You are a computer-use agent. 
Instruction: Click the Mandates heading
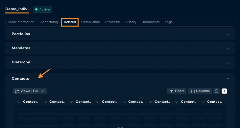coord(21,48)
